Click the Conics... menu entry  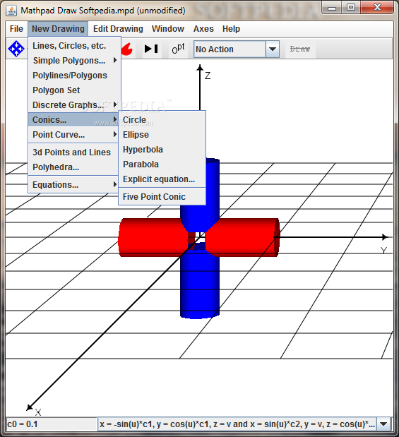(x=73, y=120)
